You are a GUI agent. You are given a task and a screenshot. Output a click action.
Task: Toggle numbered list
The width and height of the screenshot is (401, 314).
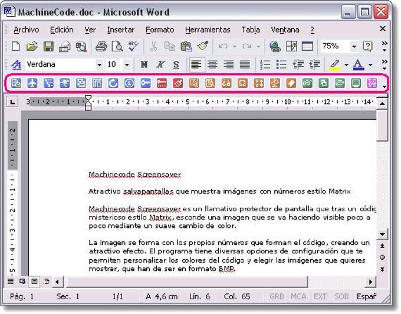tap(265, 64)
